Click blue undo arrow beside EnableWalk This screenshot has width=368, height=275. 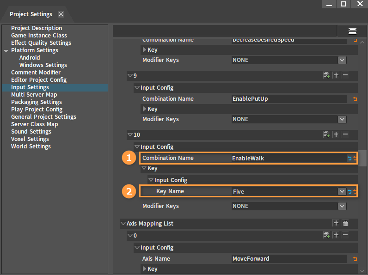(350, 158)
